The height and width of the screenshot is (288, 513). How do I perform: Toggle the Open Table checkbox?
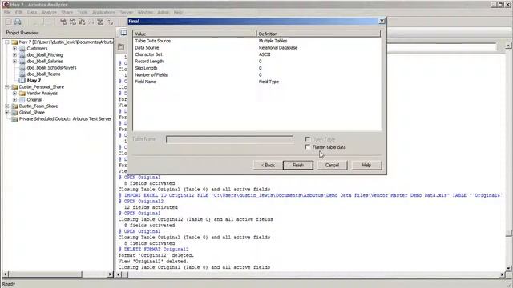[x=308, y=139]
